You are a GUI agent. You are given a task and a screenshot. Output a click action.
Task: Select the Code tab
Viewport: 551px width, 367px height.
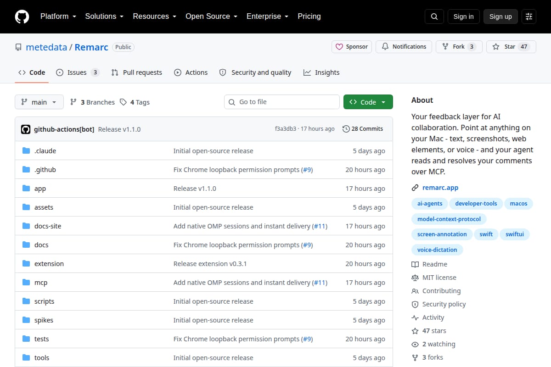click(x=32, y=72)
